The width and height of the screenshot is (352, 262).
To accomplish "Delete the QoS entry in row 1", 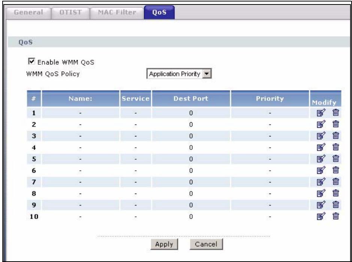I will (x=336, y=112).
